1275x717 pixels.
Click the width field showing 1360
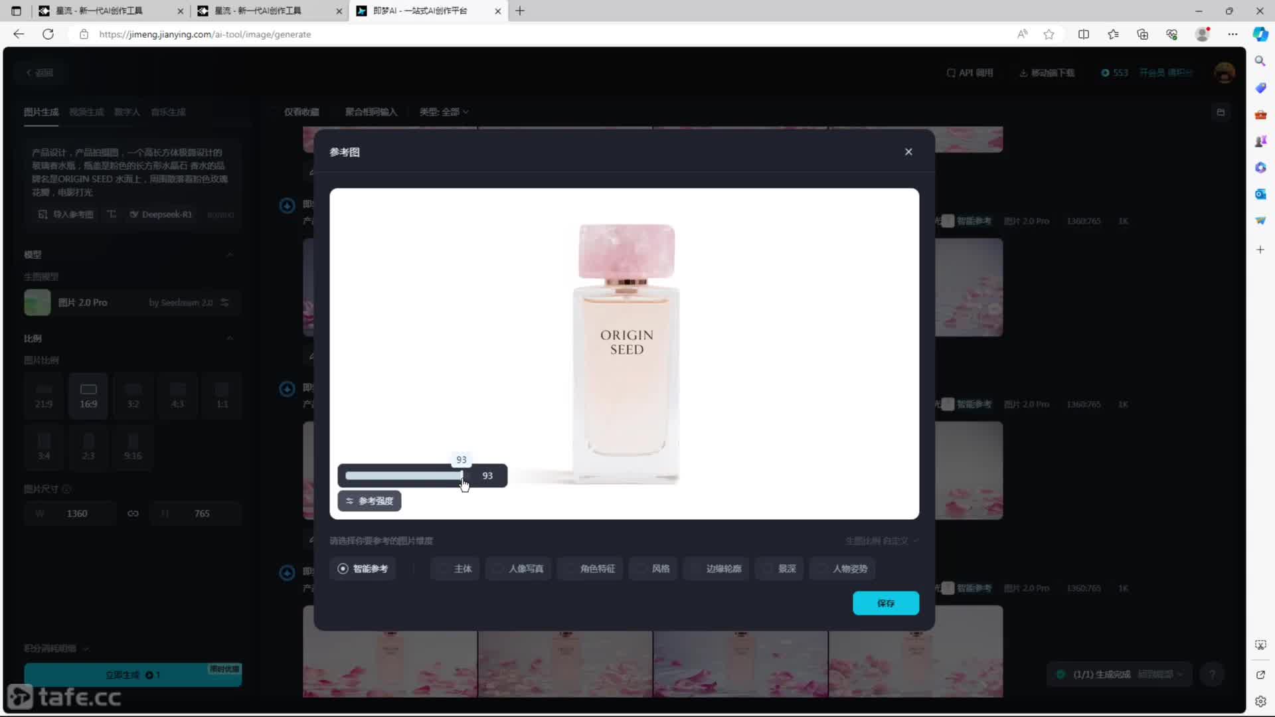tap(70, 513)
